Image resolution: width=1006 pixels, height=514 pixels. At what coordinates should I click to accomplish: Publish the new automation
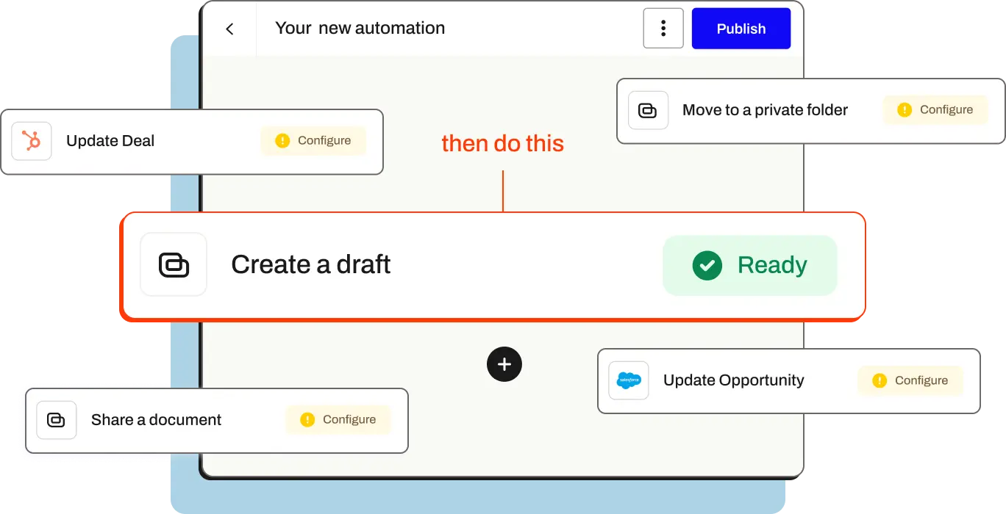741,29
